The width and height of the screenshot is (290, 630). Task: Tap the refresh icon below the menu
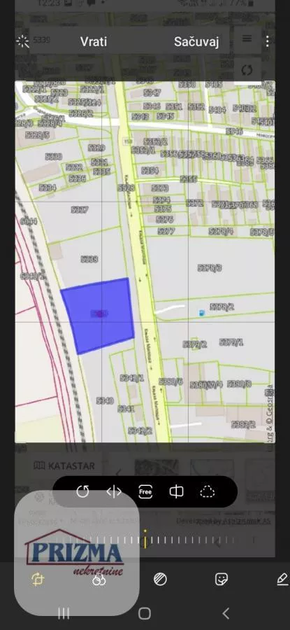tap(247, 70)
